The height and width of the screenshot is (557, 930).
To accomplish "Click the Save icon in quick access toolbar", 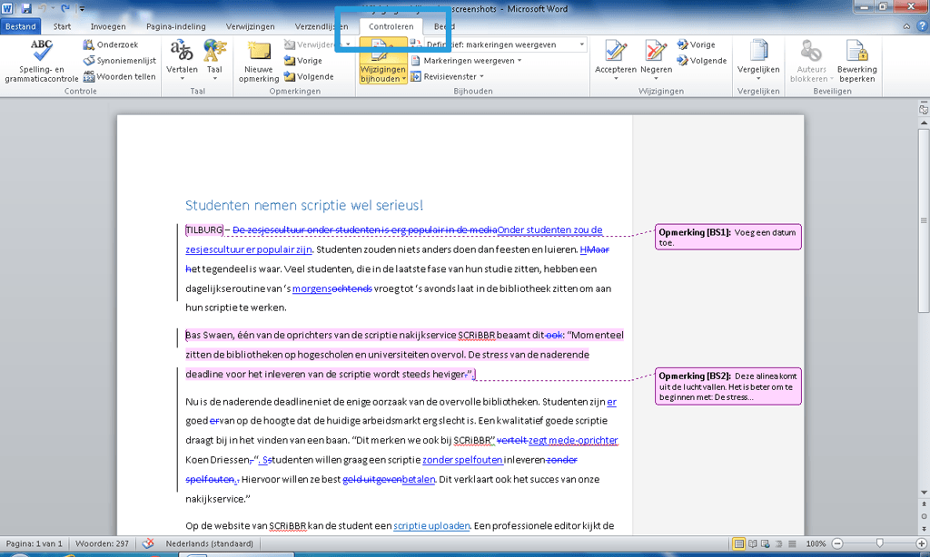I will pos(26,8).
